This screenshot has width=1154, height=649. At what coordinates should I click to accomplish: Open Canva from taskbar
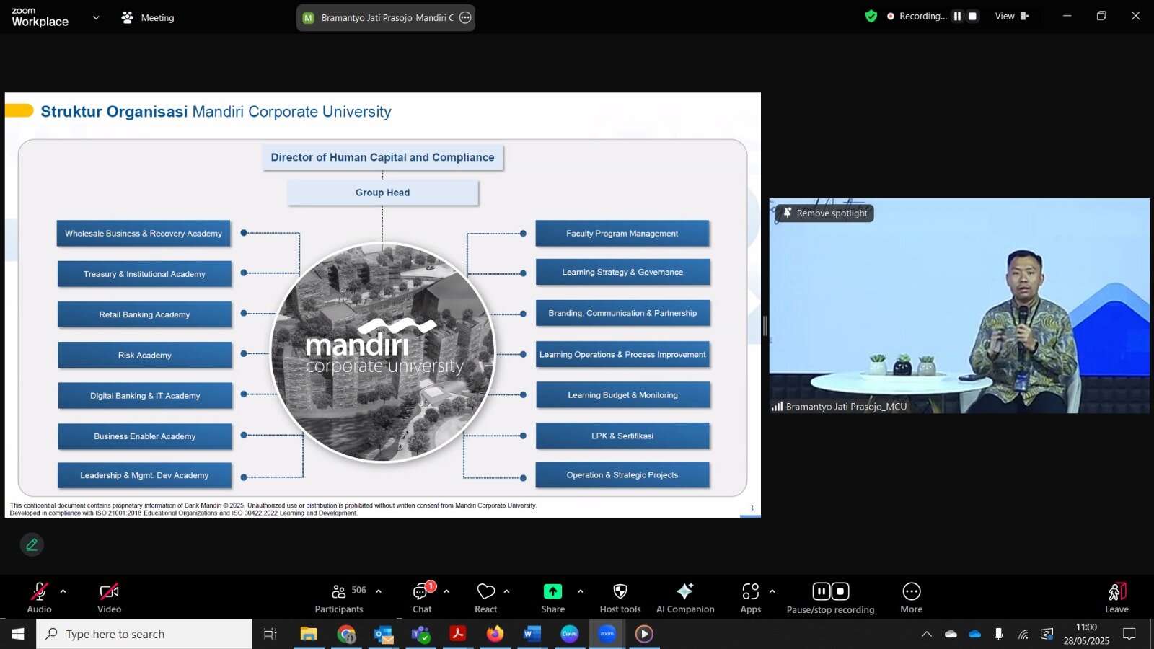pos(569,634)
